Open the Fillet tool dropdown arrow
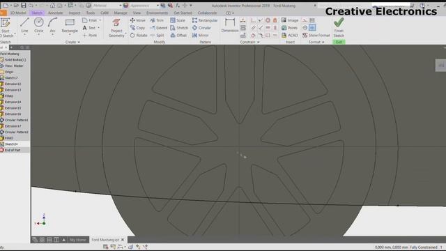 coord(100,20)
